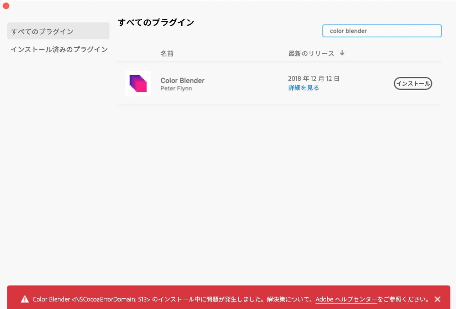Select the Color Blender plugin name
Image resolution: width=456 pixels, height=309 pixels.
(182, 80)
